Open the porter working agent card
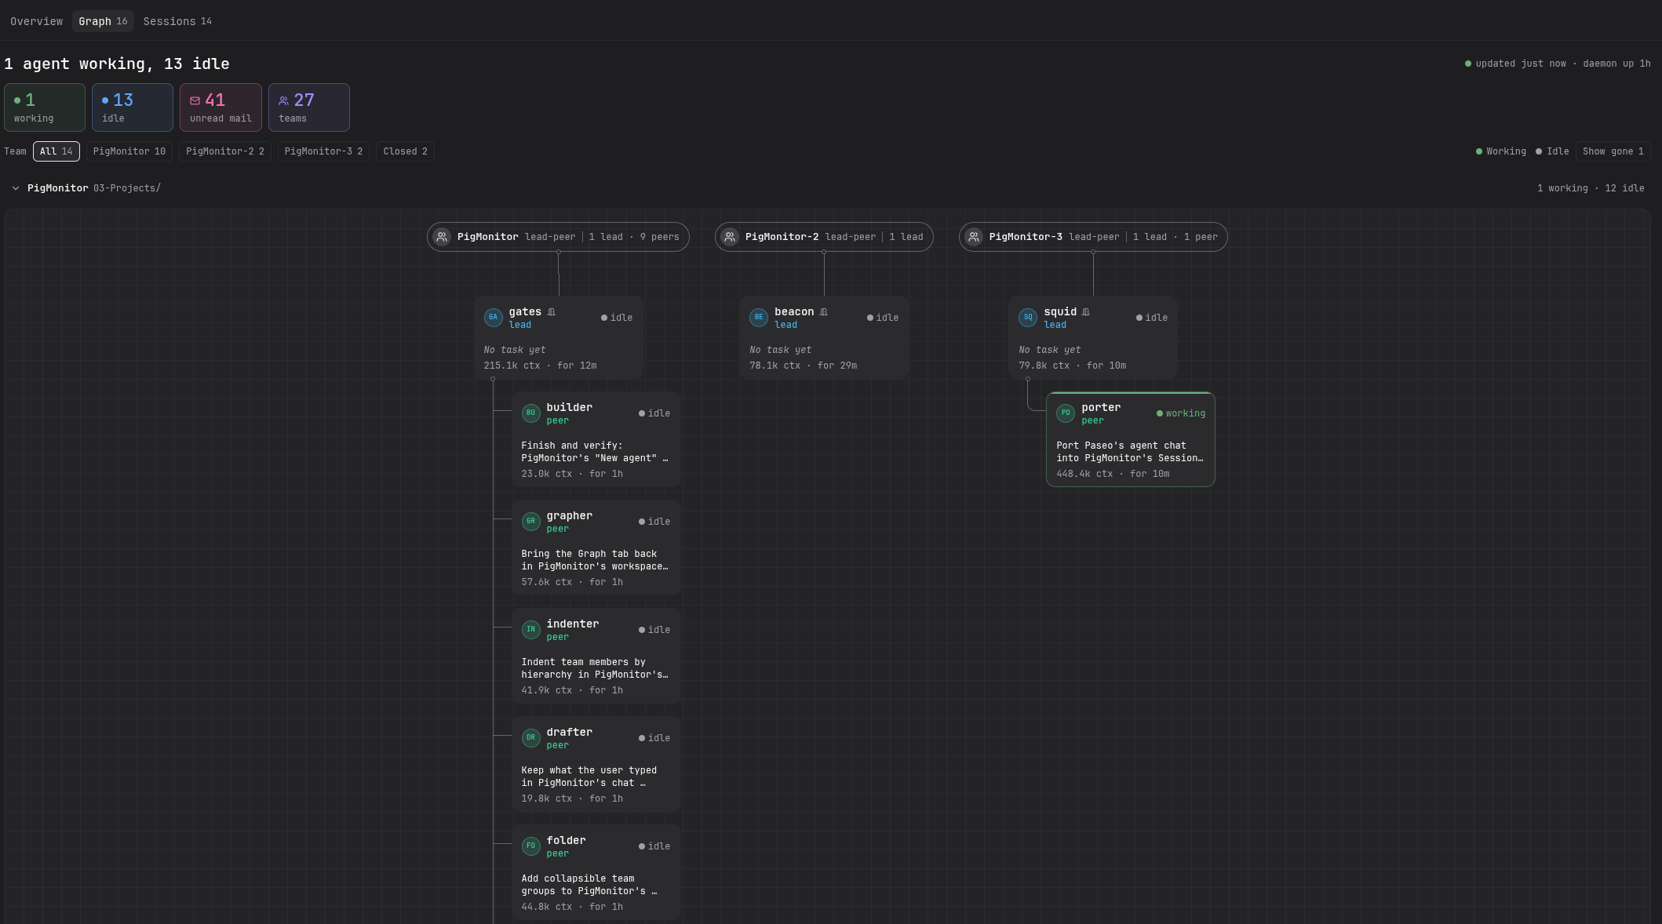Image resolution: width=1662 pixels, height=924 pixels. pos(1131,439)
